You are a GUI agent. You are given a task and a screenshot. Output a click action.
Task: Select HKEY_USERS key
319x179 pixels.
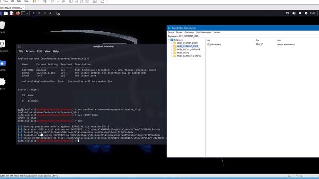click(x=183, y=53)
